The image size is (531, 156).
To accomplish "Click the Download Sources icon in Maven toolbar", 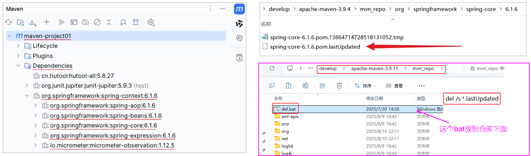I will tap(32, 23).
